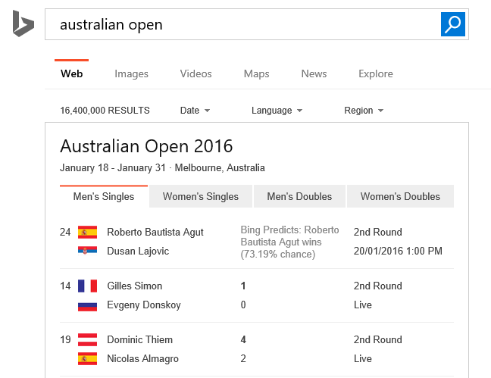Viewport: 491px width, 378px height.
Task: Click the Bing logo icon
Action: coord(23,23)
